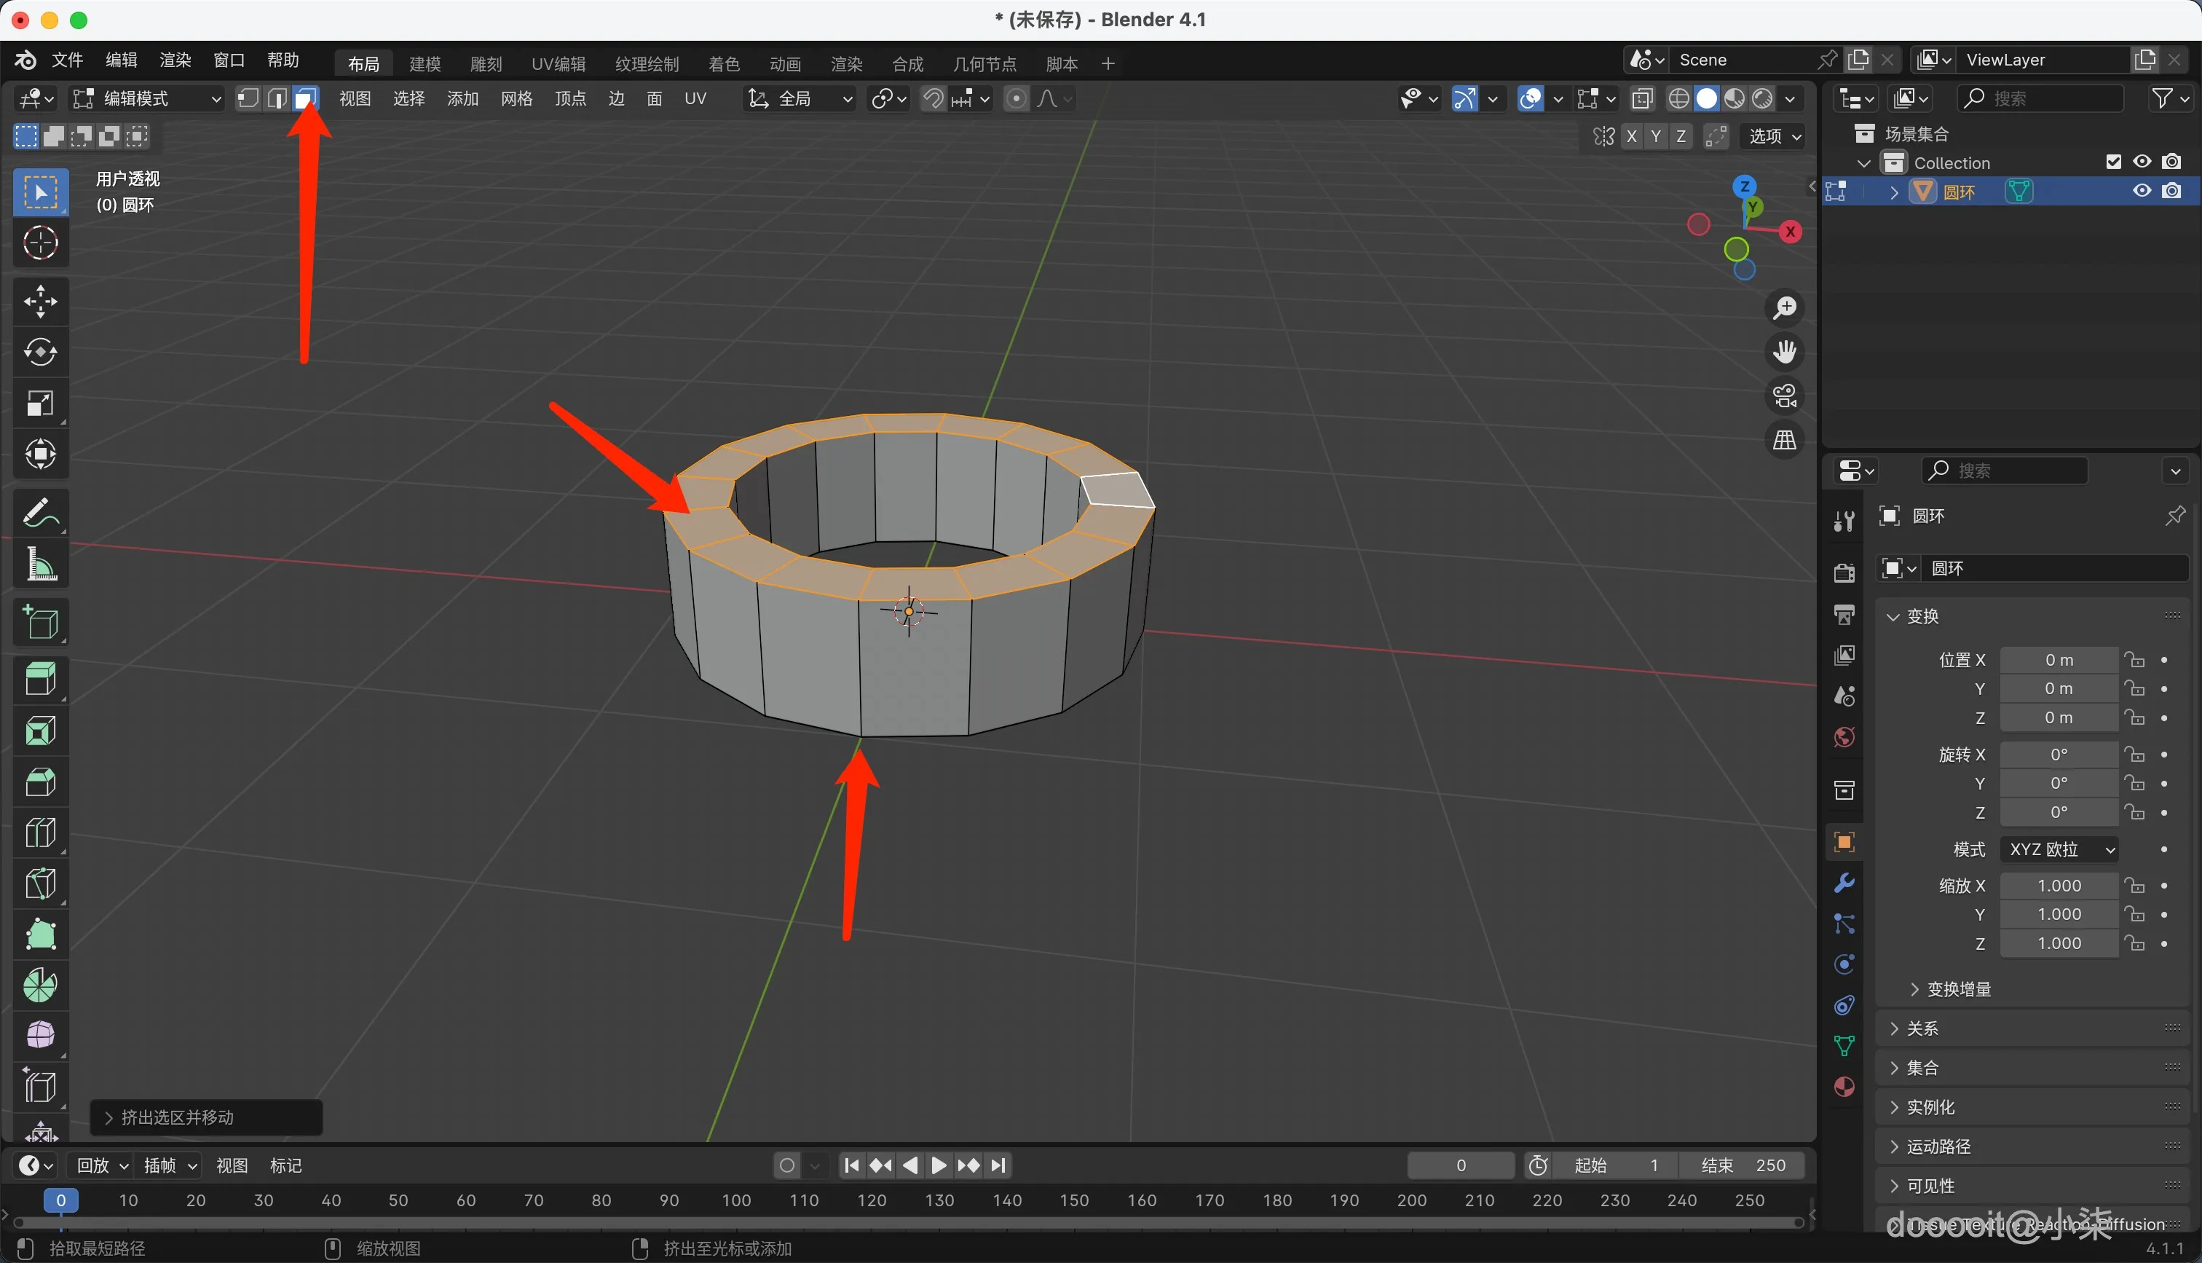2202x1263 pixels.
Task: Pick the Annotate pencil tool
Action: [40, 513]
